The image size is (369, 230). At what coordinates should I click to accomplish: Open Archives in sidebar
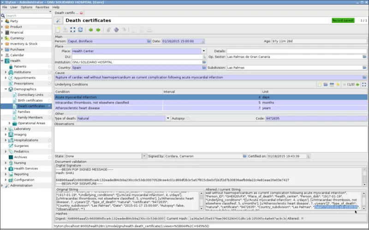(20, 157)
